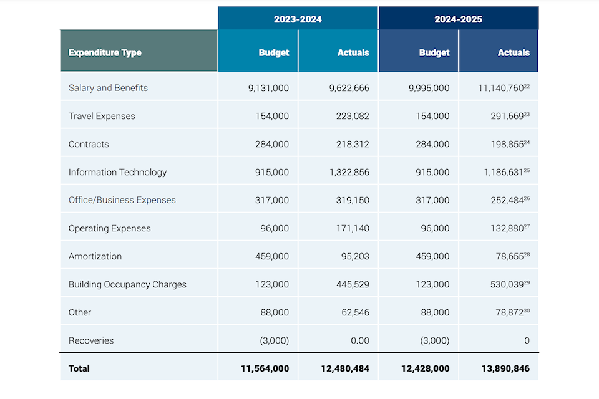Click the 12,480,484 total actuals value

coord(345,368)
